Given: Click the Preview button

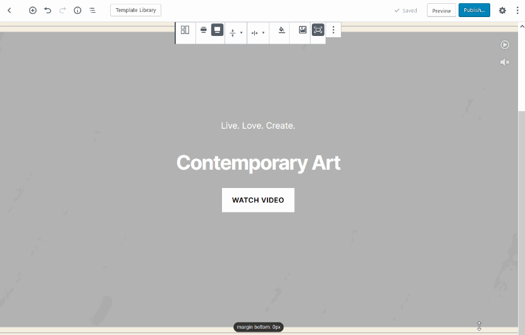Looking at the screenshot, I should point(442,10).
